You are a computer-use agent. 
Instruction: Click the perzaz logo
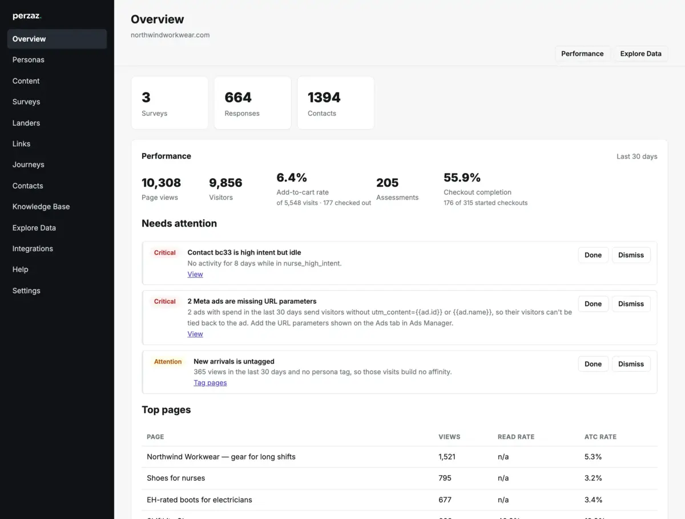(x=27, y=16)
